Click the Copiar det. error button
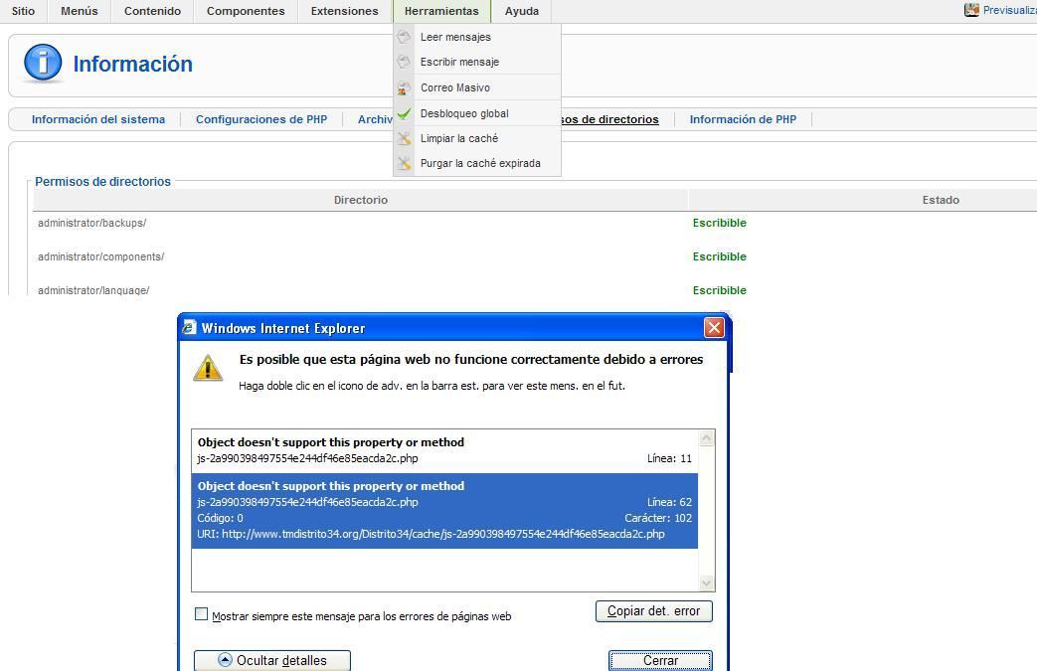 point(653,610)
